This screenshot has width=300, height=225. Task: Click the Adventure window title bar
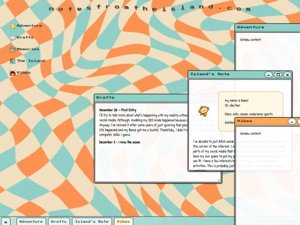[x=267, y=27]
